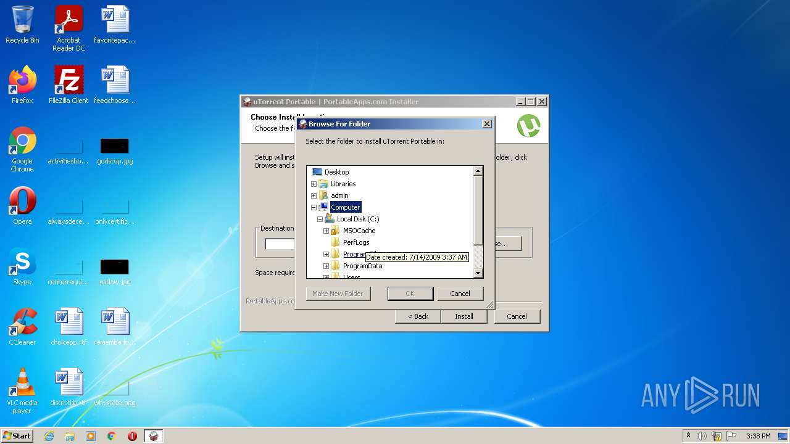Open CCleaner desktop shortcut
This screenshot has height=444, width=790.
[x=22, y=327]
